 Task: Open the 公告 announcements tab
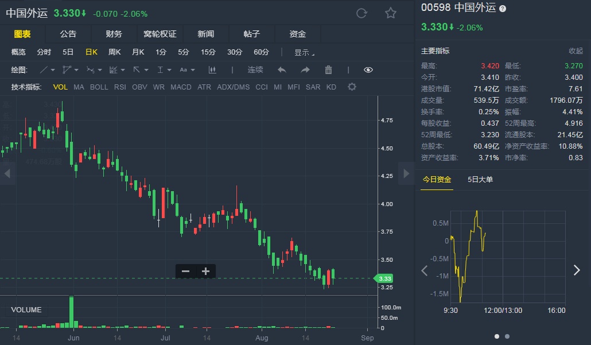coord(68,34)
